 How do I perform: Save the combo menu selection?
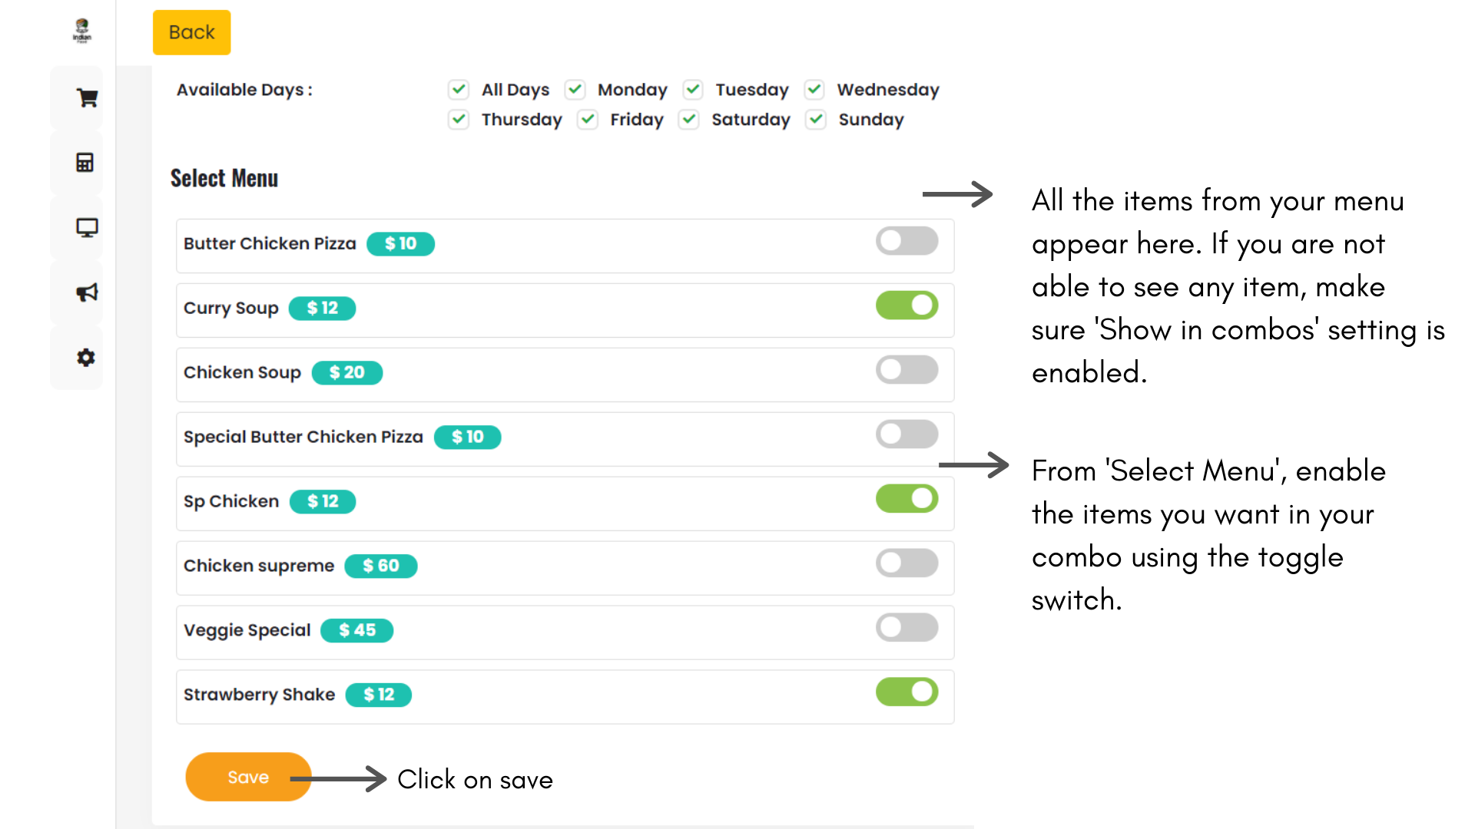pos(248,777)
